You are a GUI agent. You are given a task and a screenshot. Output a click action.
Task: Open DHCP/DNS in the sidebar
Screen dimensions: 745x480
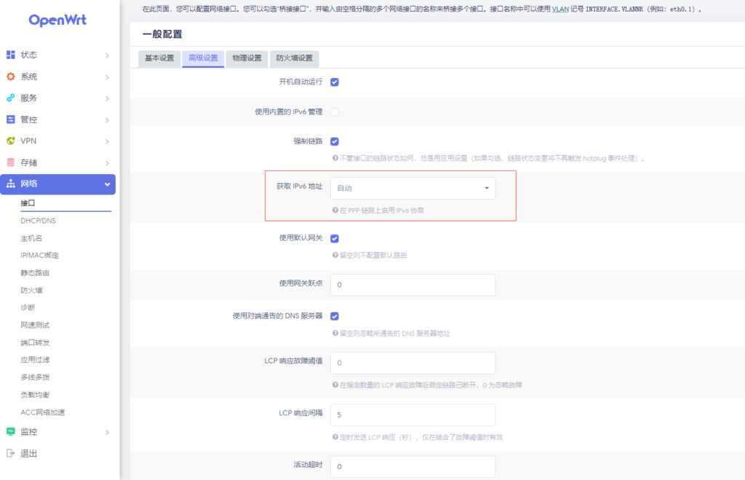[39, 221]
